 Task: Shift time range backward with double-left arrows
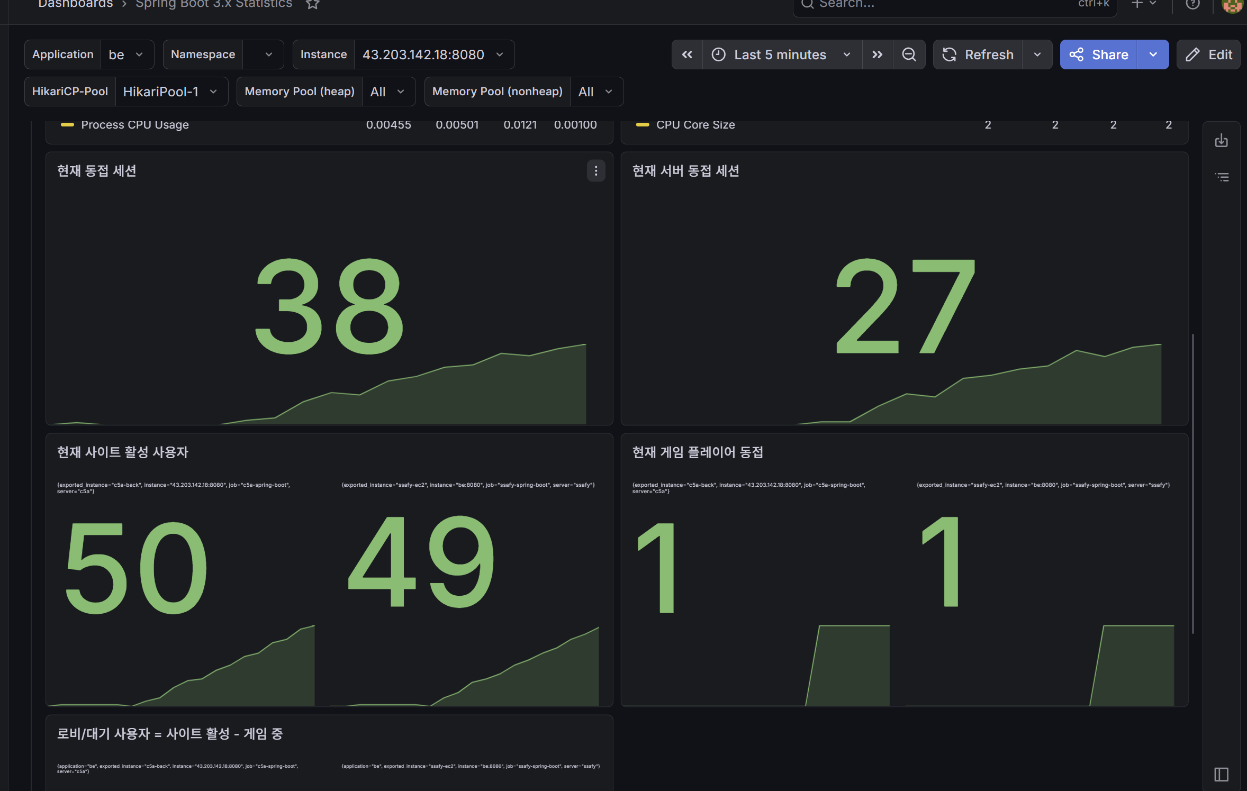pyautogui.click(x=687, y=54)
